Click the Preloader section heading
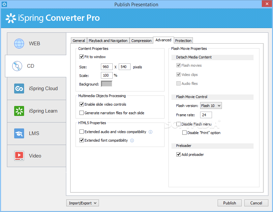Viewport: 273px width, 212px height. (184, 146)
